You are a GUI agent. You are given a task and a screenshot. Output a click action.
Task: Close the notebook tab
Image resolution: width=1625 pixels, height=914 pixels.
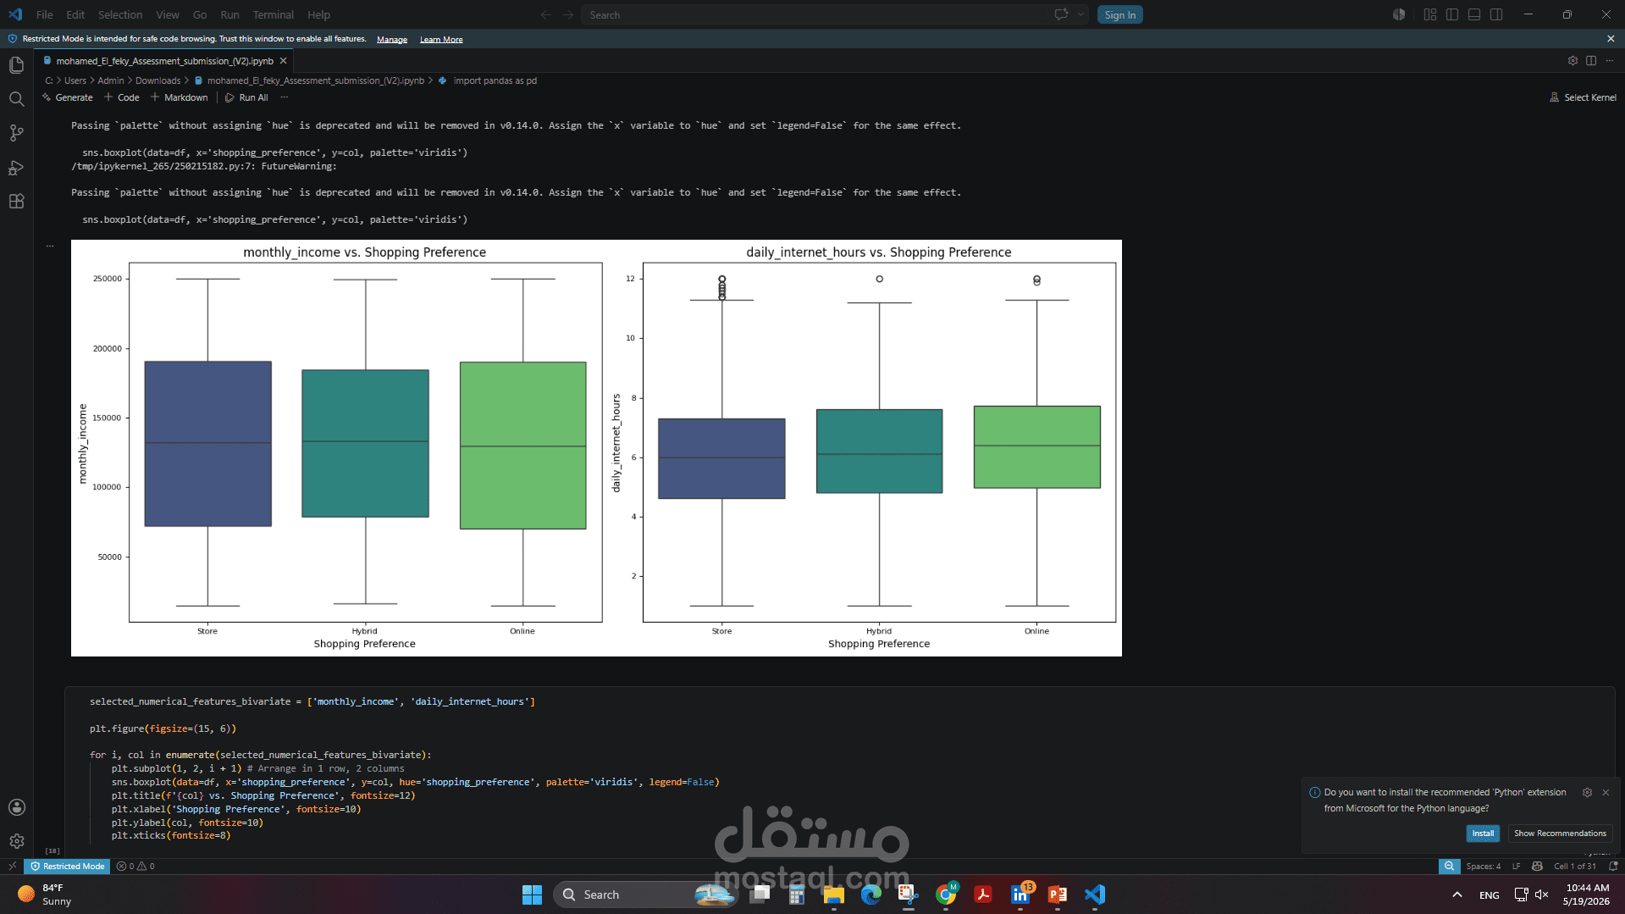pos(284,61)
